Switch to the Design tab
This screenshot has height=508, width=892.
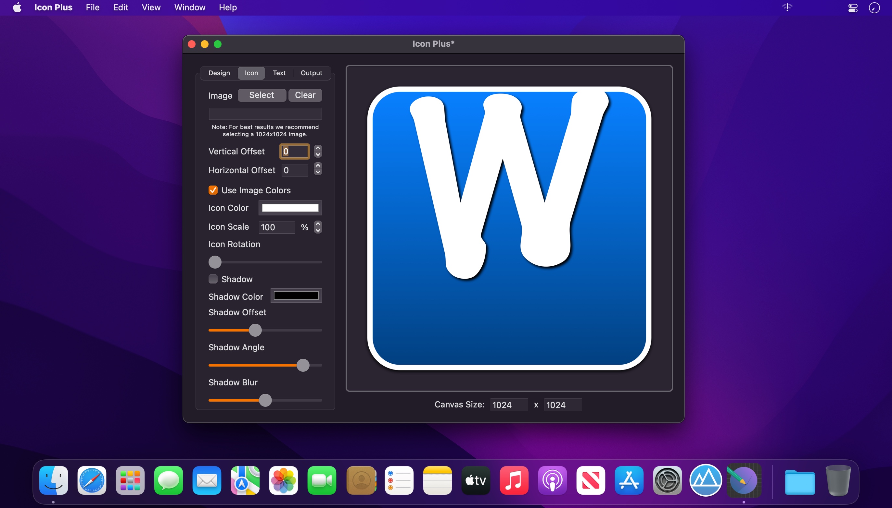219,73
